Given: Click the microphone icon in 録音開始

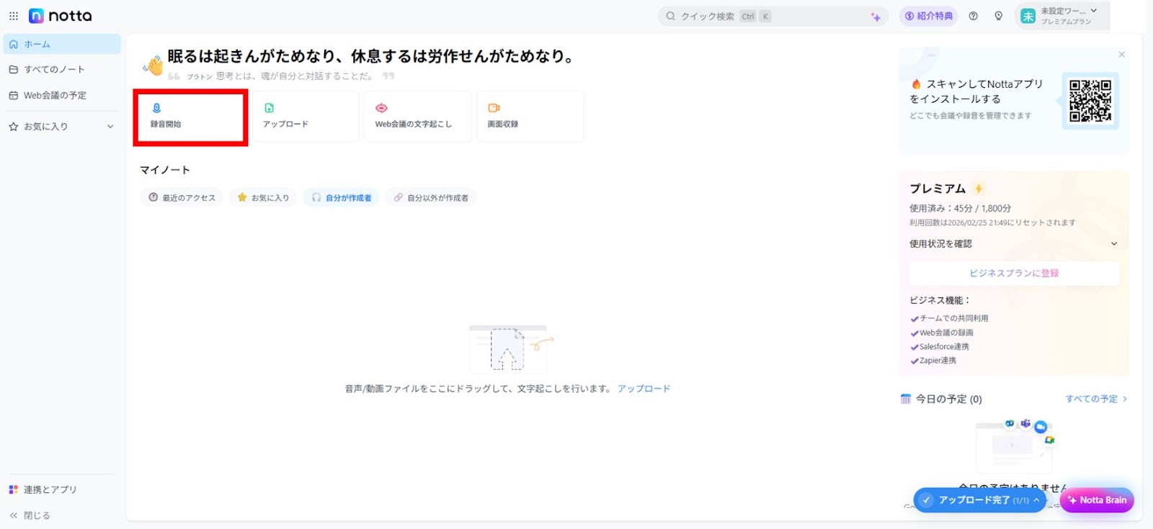Looking at the screenshot, I should coord(156,108).
